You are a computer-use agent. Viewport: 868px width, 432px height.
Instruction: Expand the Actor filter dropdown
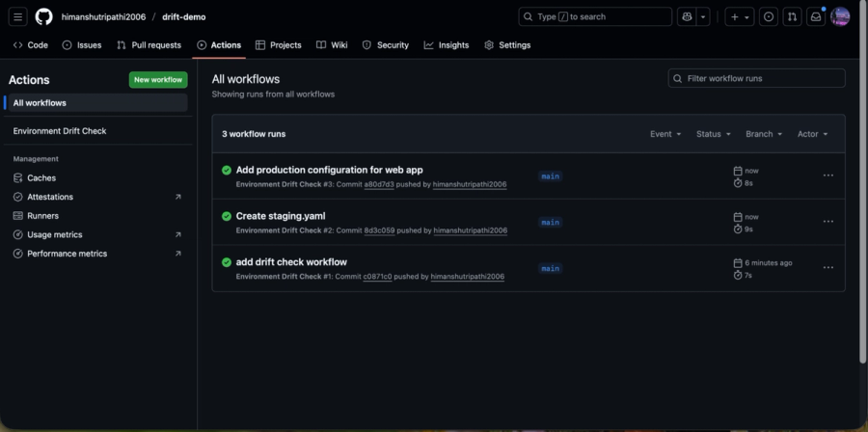click(x=813, y=134)
